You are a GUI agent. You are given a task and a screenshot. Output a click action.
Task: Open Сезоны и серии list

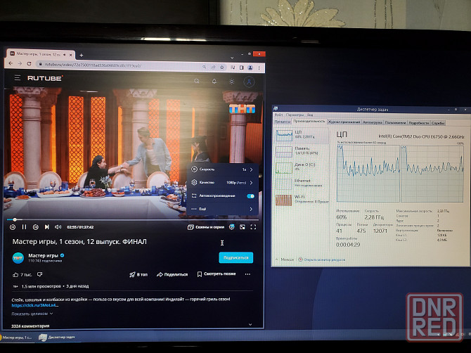tap(206, 227)
